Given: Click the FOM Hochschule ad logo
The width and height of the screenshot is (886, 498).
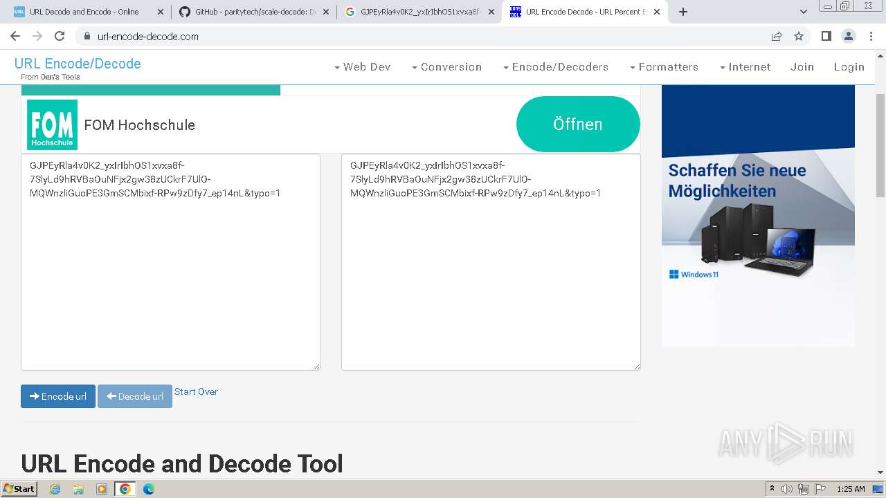Looking at the screenshot, I should click(52, 124).
